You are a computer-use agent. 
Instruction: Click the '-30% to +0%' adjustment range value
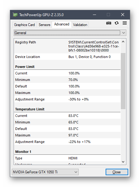pos(79,99)
